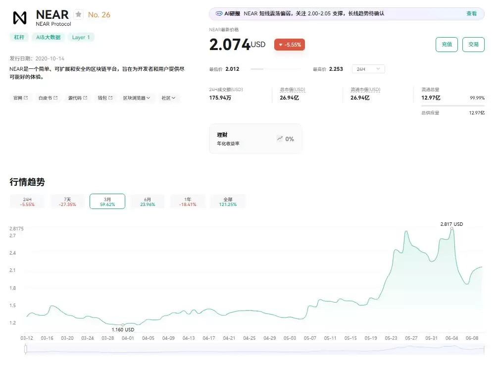
Task: Click the 总供应量 12.97亿 value
Action: point(477,113)
